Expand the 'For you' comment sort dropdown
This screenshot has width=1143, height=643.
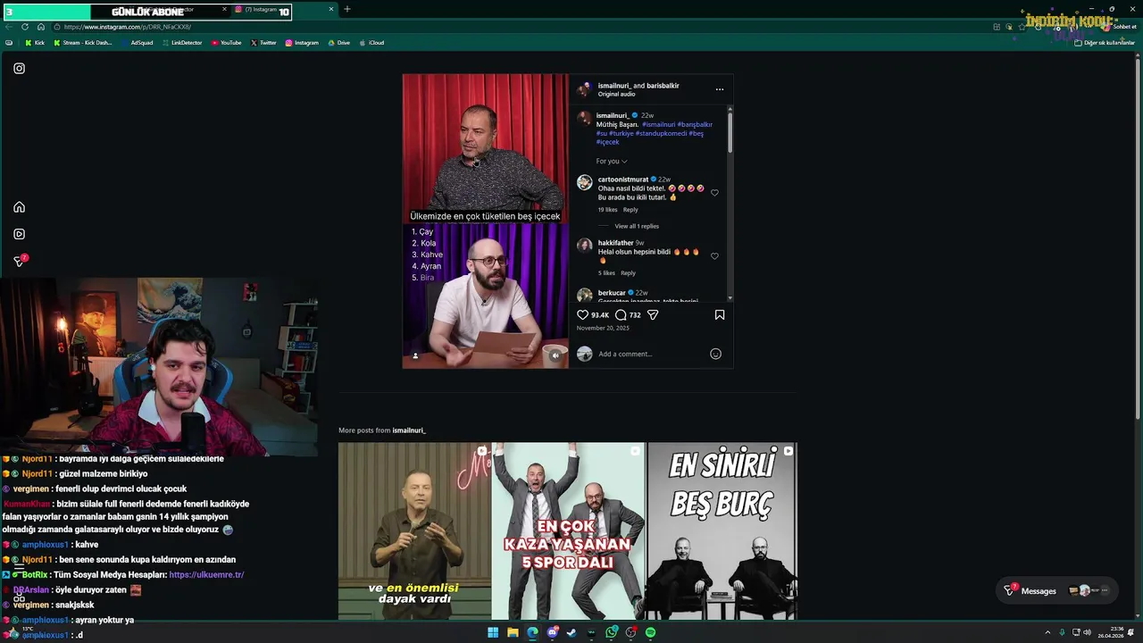612,162
